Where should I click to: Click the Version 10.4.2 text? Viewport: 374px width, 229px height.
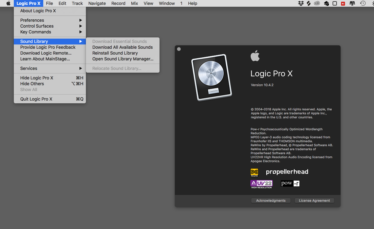[262, 85]
